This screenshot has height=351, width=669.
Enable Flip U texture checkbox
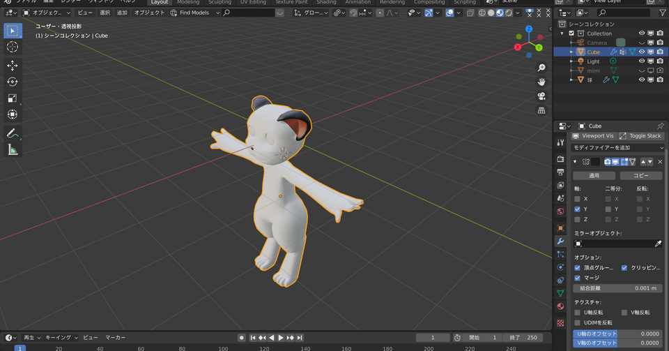[577, 313]
